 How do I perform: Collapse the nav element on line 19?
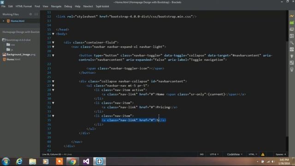53,47
